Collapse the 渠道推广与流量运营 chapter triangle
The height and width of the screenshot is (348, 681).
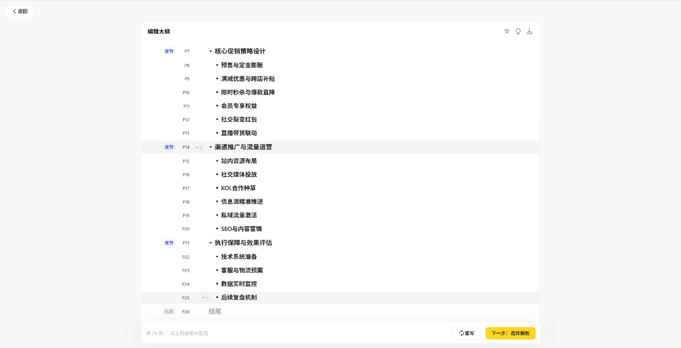pyautogui.click(x=210, y=147)
